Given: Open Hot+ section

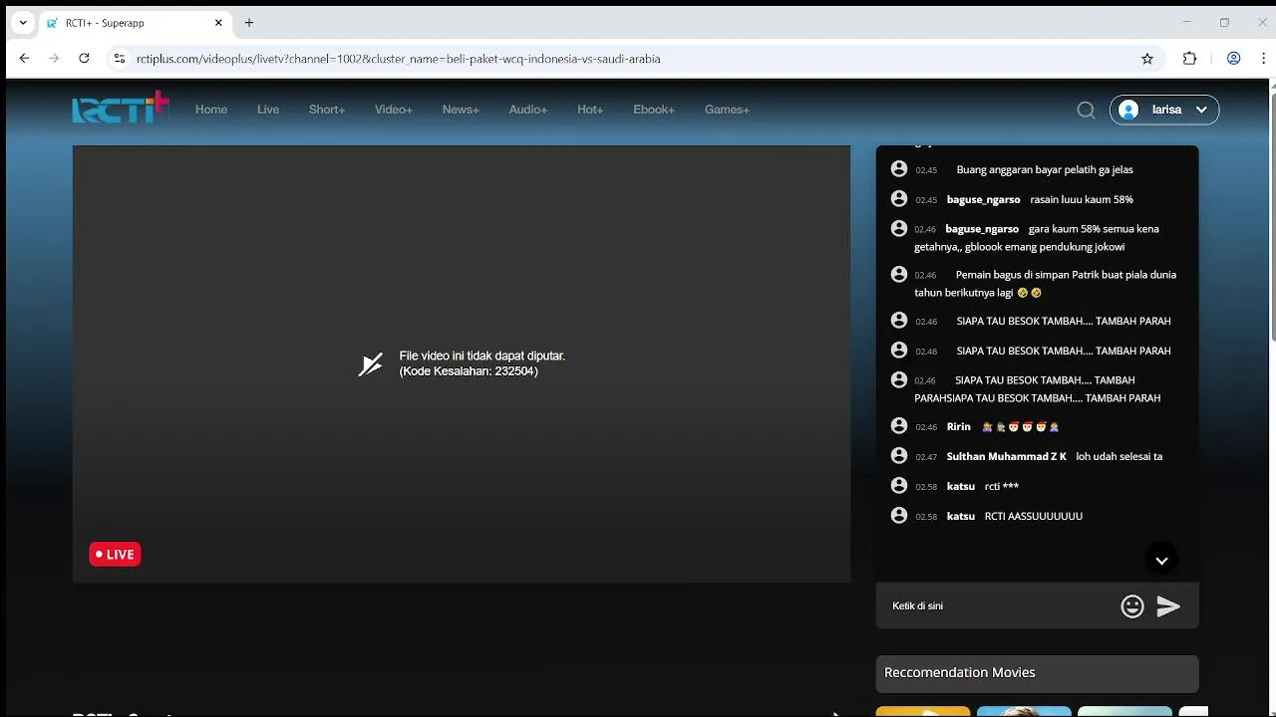Looking at the screenshot, I should pyautogui.click(x=590, y=110).
